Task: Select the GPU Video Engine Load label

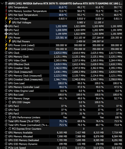Action: tap(21, 91)
